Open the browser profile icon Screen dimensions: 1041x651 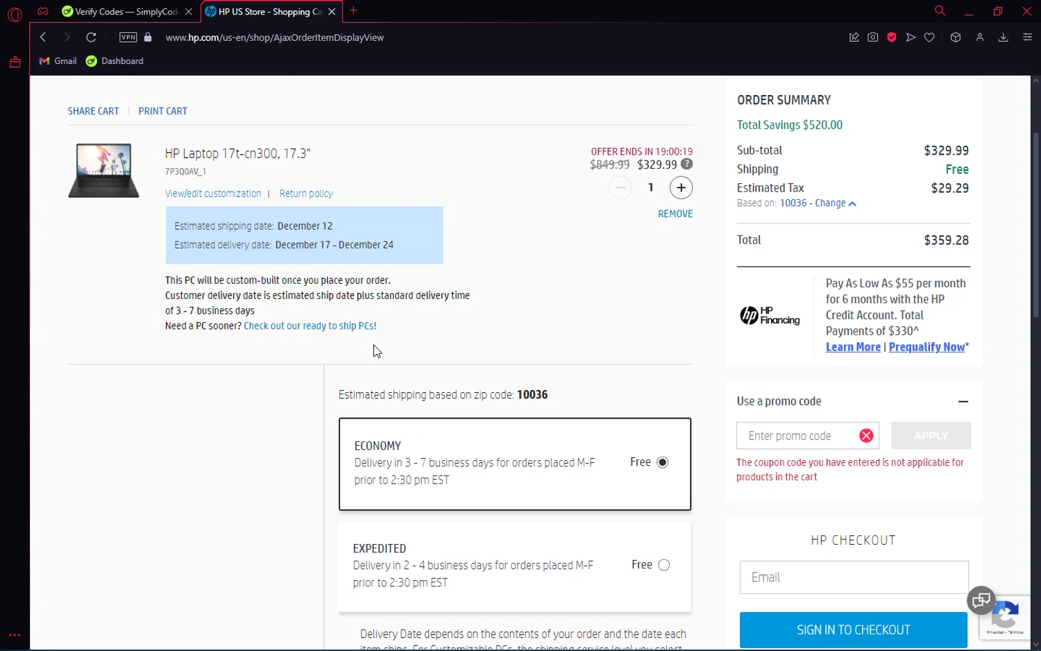click(x=980, y=37)
